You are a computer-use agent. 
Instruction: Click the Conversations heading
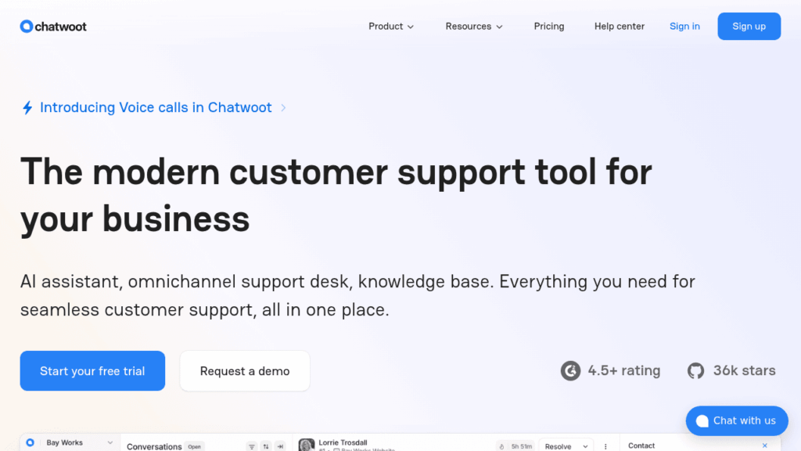point(154,446)
